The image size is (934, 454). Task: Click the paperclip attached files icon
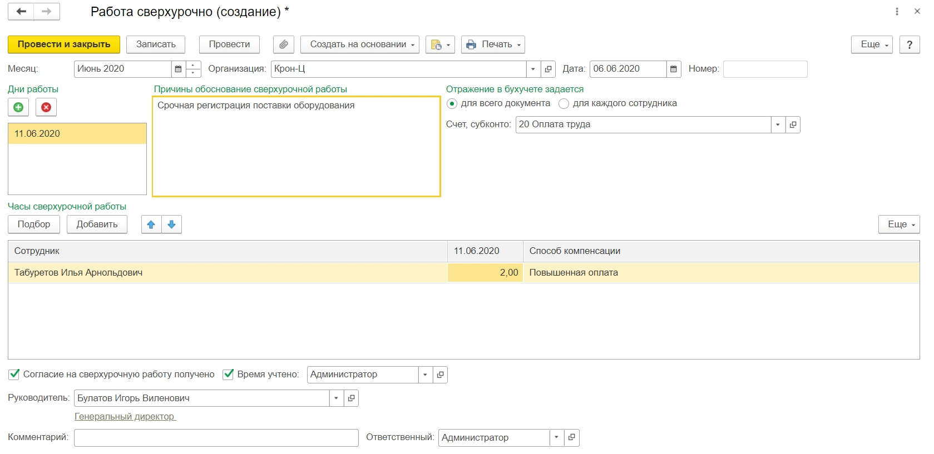(x=284, y=44)
